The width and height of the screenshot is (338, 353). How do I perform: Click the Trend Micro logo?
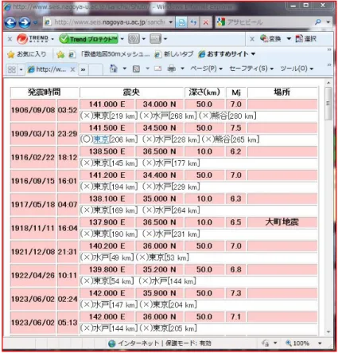[33, 39]
